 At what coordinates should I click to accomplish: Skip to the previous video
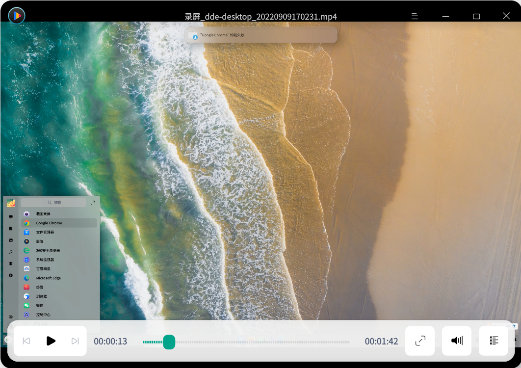[26, 341]
